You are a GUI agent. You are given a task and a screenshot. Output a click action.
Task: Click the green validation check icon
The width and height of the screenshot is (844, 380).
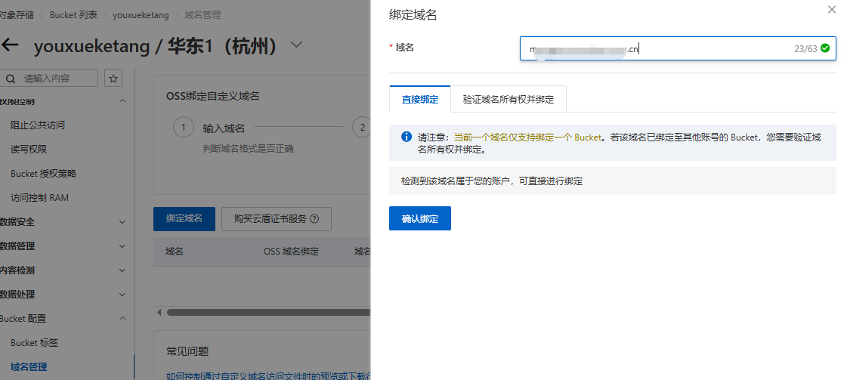[824, 48]
